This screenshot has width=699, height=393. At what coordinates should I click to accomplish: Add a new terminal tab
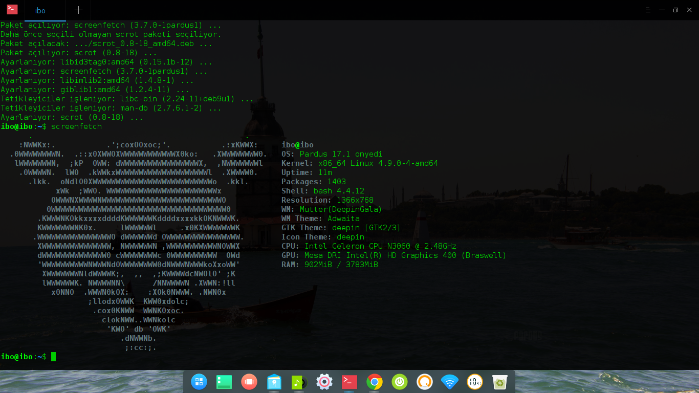click(78, 10)
